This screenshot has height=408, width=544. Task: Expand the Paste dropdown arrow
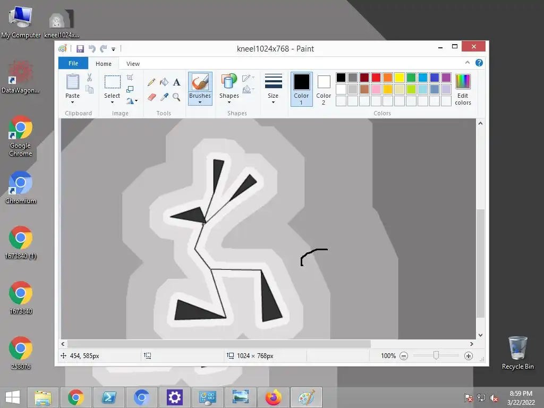(x=72, y=103)
